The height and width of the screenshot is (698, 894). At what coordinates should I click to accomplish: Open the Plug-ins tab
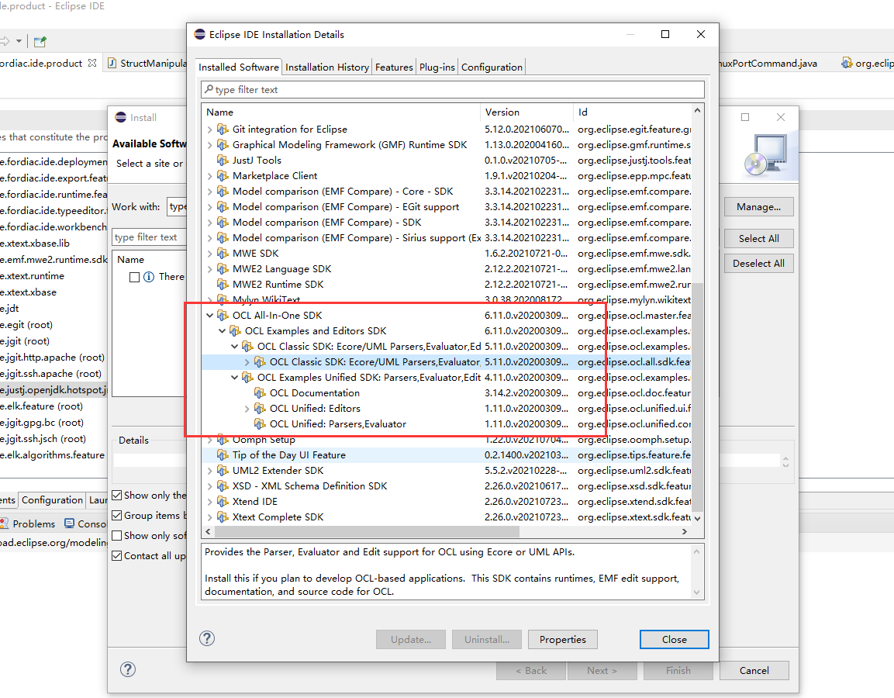click(x=437, y=67)
